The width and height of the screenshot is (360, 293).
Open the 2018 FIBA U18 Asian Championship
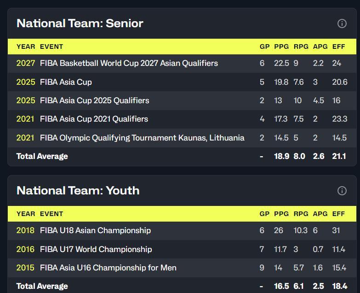click(95, 230)
